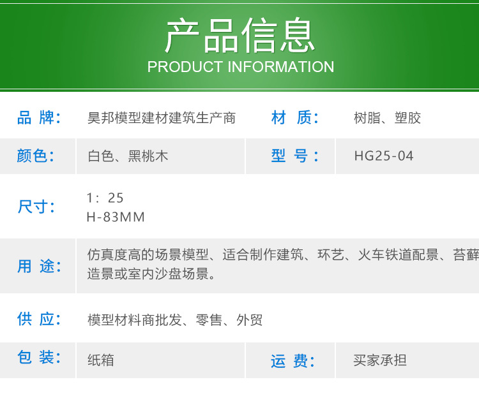Click material value 树脂、塑胶

[x=387, y=118]
